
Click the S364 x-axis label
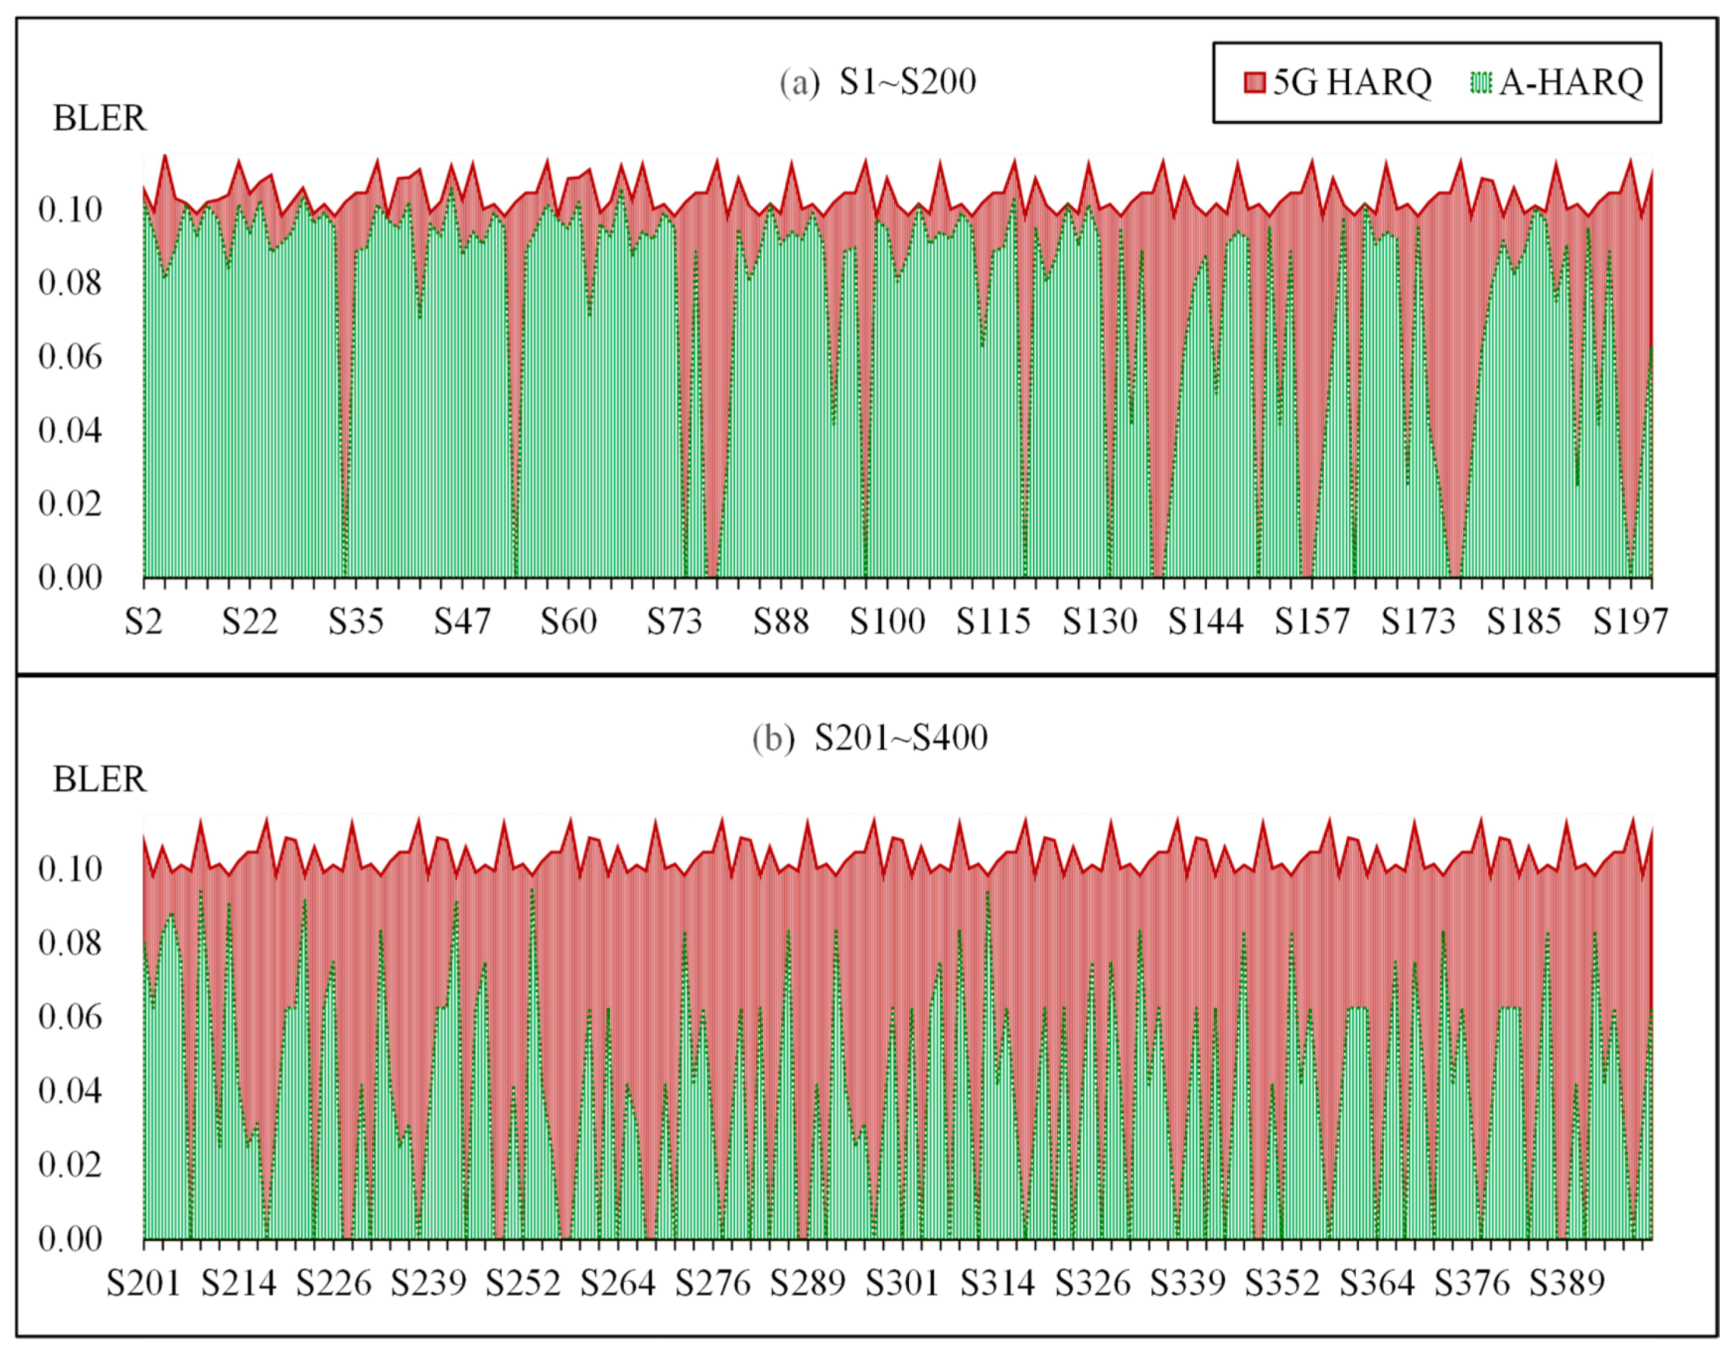point(1378,1284)
